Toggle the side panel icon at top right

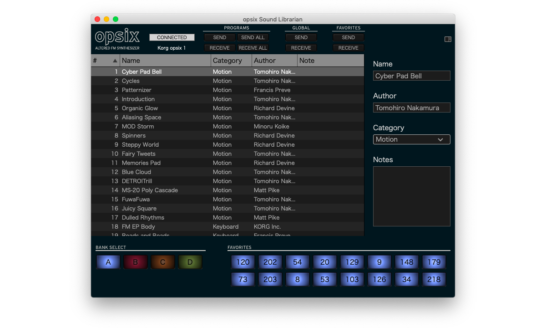[448, 39]
